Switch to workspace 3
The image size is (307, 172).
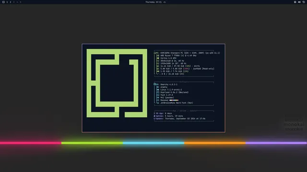pyautogui.click(x=14, y=2)
